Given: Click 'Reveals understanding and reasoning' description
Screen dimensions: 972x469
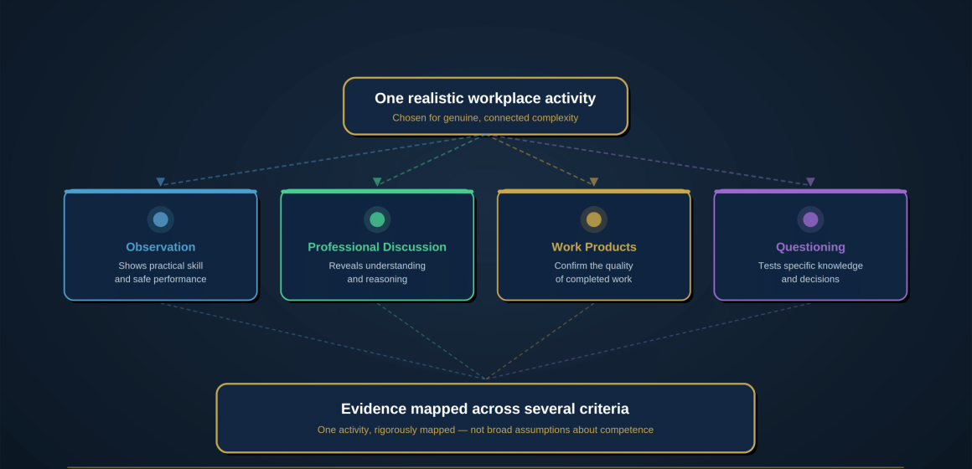Looking at the screenshot, I should click(x=377, y=272).
